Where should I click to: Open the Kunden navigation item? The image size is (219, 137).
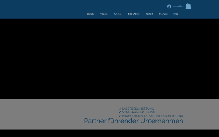[117, 14]
